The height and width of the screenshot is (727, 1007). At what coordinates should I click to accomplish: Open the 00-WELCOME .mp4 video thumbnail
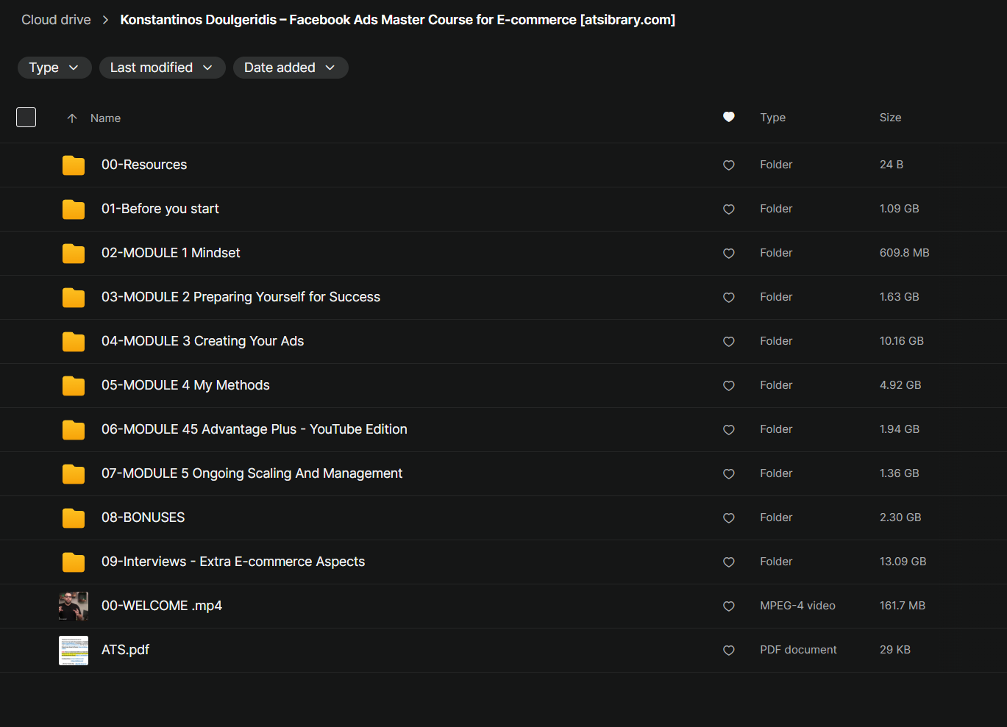point(74,606)
